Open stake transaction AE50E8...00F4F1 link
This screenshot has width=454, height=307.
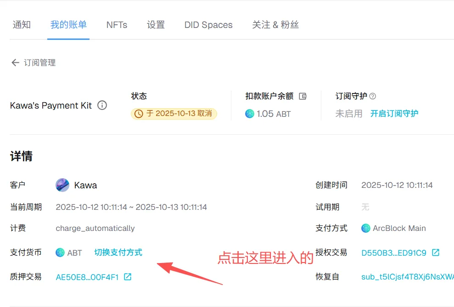click(87, 277)
